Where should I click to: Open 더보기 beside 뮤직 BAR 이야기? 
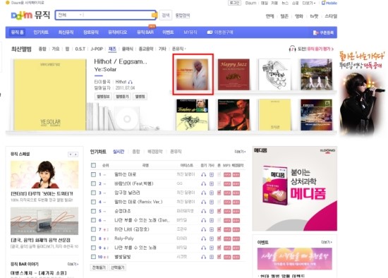[x=73, y=264]
